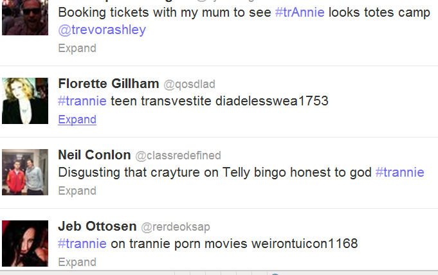Open Florette Gillham's profile picture
Image resolution: width=438 pixels, height=275 pixels.
click(25, 101)
